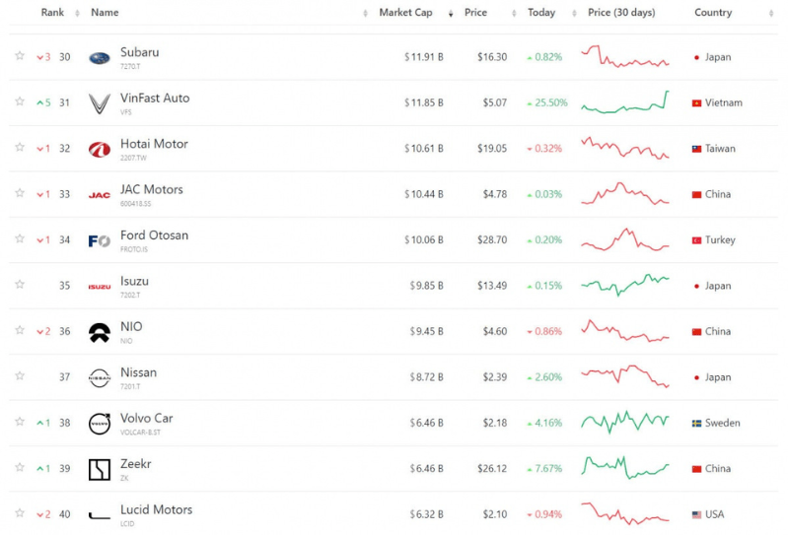788x535 pixels.
Task: Sort by the Price column header
Action: pyautogui.click(x=475, y=13)
